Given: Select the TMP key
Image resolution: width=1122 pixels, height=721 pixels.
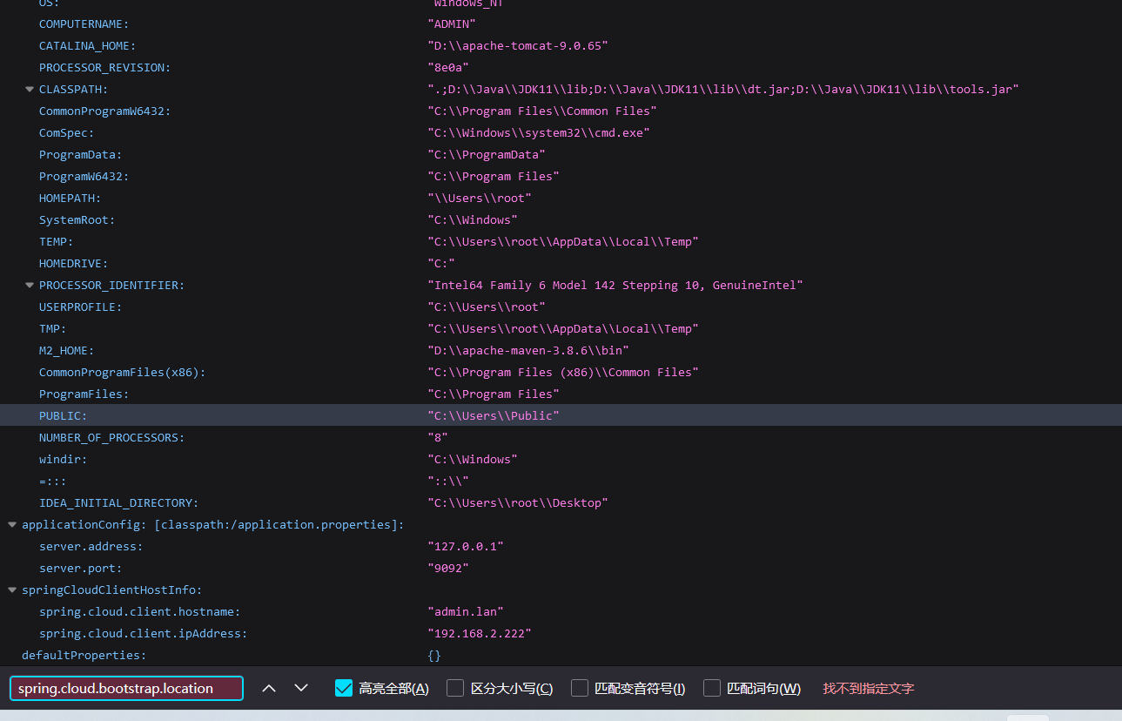Looking at the screenshot, I should [52, 328].
